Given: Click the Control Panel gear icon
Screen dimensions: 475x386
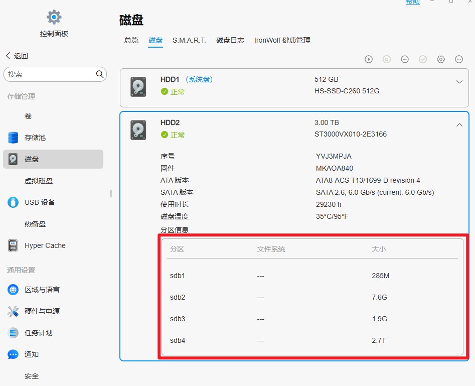Looking at the screenshot, I should pos(54,17).
